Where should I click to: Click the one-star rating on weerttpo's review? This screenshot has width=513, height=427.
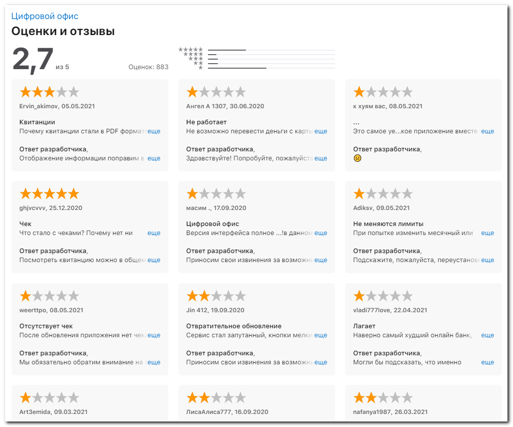49,296
